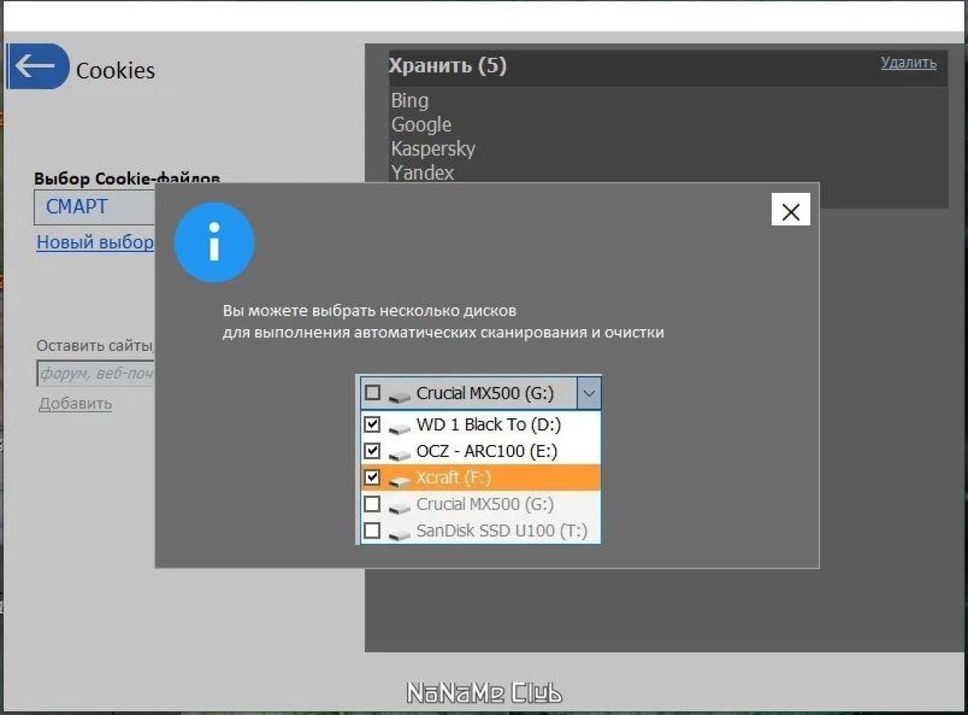Click the OCZ - ARC100 (E:) drive icon

point(399,454)
